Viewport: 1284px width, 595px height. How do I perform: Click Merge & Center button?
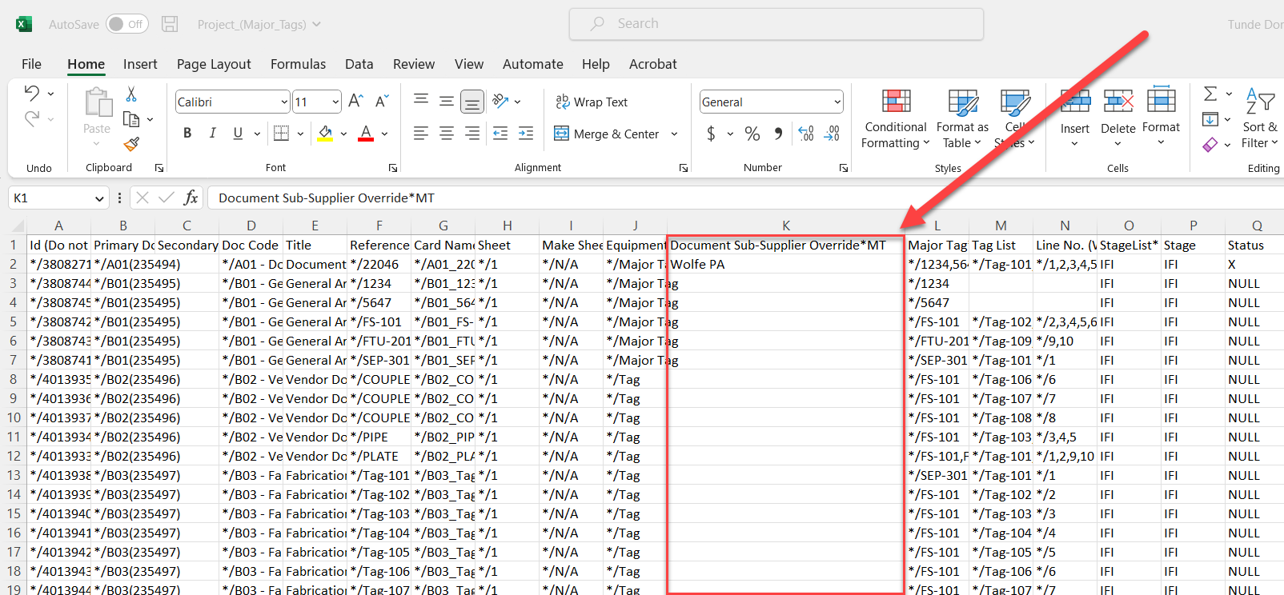click(607, 134)
